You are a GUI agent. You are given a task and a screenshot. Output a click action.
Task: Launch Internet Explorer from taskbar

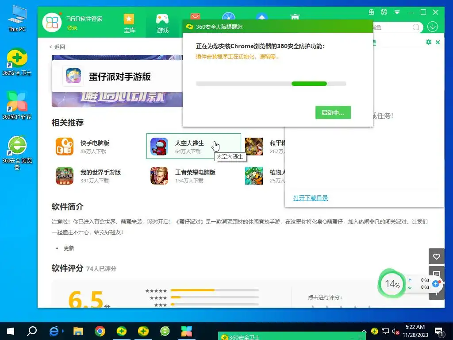pyautogui.click(x=54, y=331)
